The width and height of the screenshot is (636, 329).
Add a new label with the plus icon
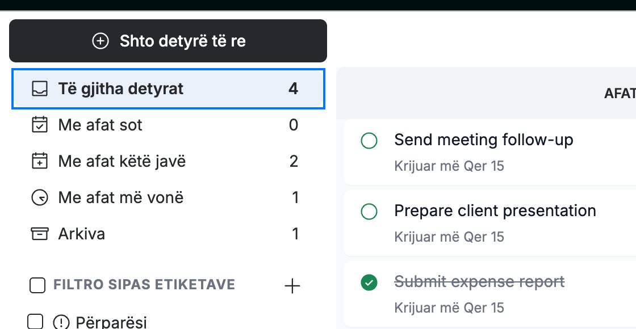pyautogui.click(x=292, y=286)
